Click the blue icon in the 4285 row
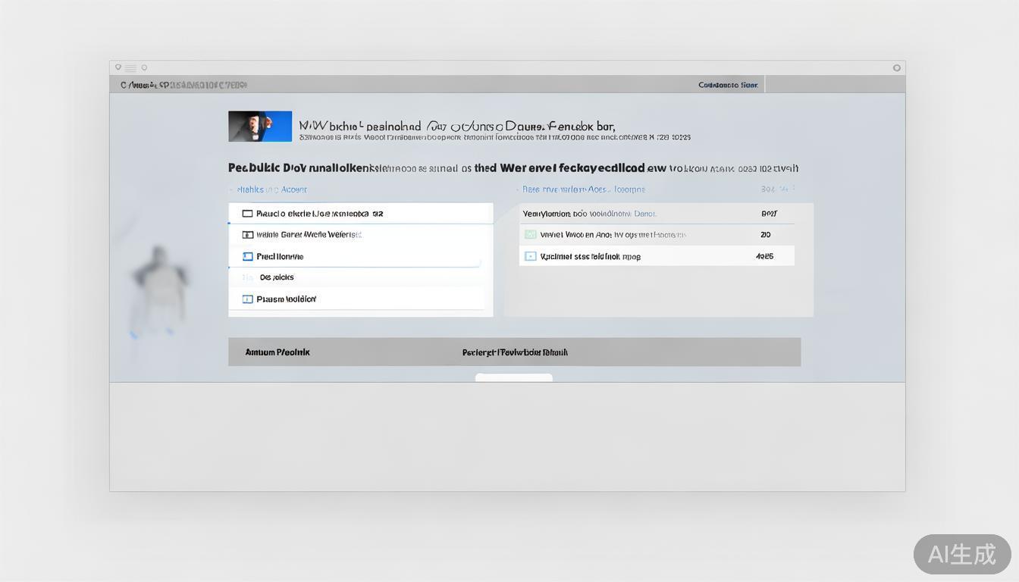Viewport: 1019px width, 582px height. [531, 257]
